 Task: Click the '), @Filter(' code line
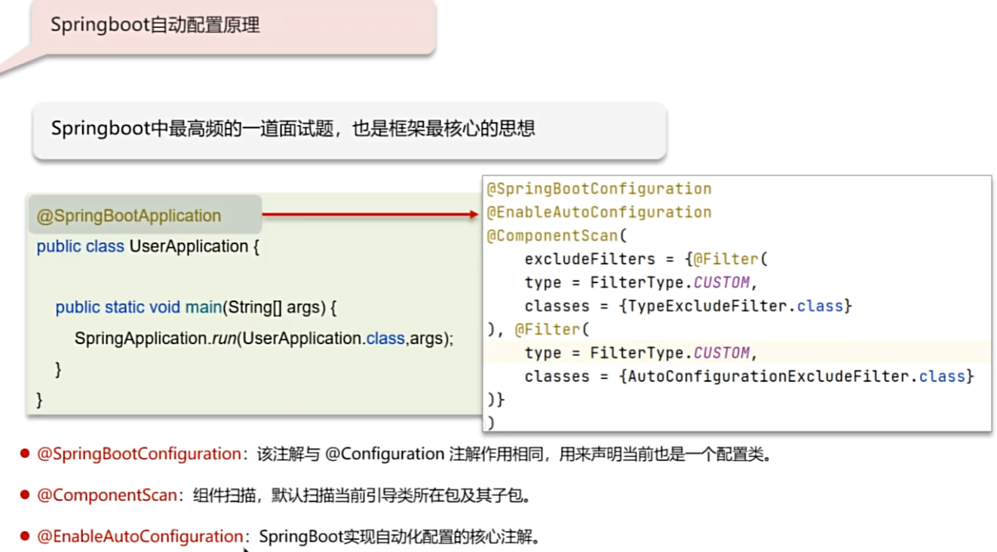click(x=538, y=329)
